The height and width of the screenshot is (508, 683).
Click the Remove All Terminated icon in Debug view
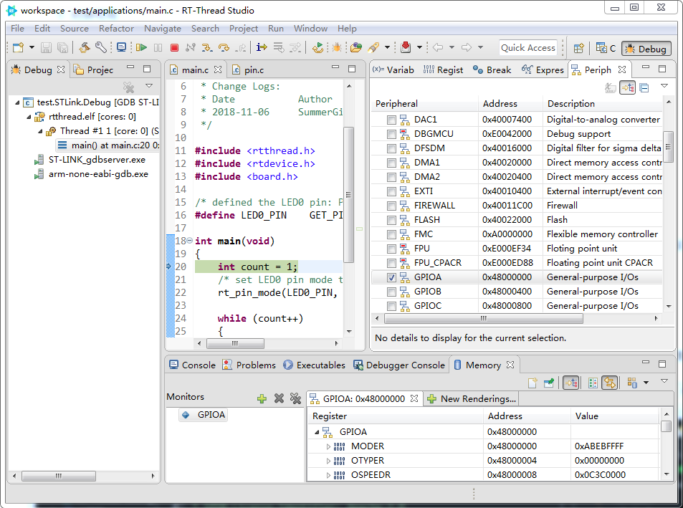point(128,87)
